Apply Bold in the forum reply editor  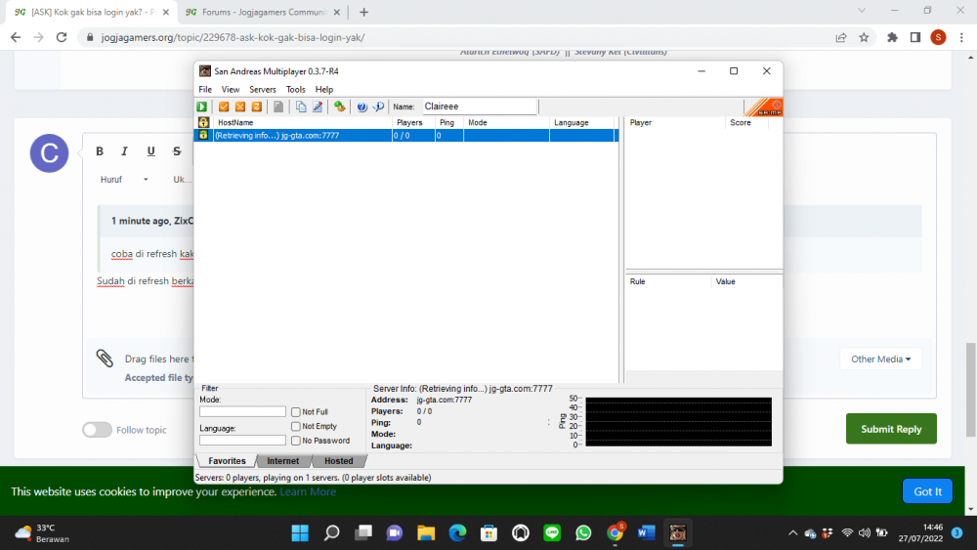click(99, 151)
